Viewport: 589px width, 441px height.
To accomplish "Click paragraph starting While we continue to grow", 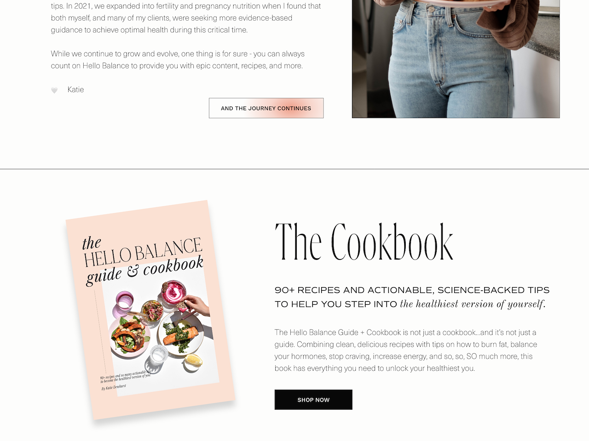I will (x=178, y=60).
